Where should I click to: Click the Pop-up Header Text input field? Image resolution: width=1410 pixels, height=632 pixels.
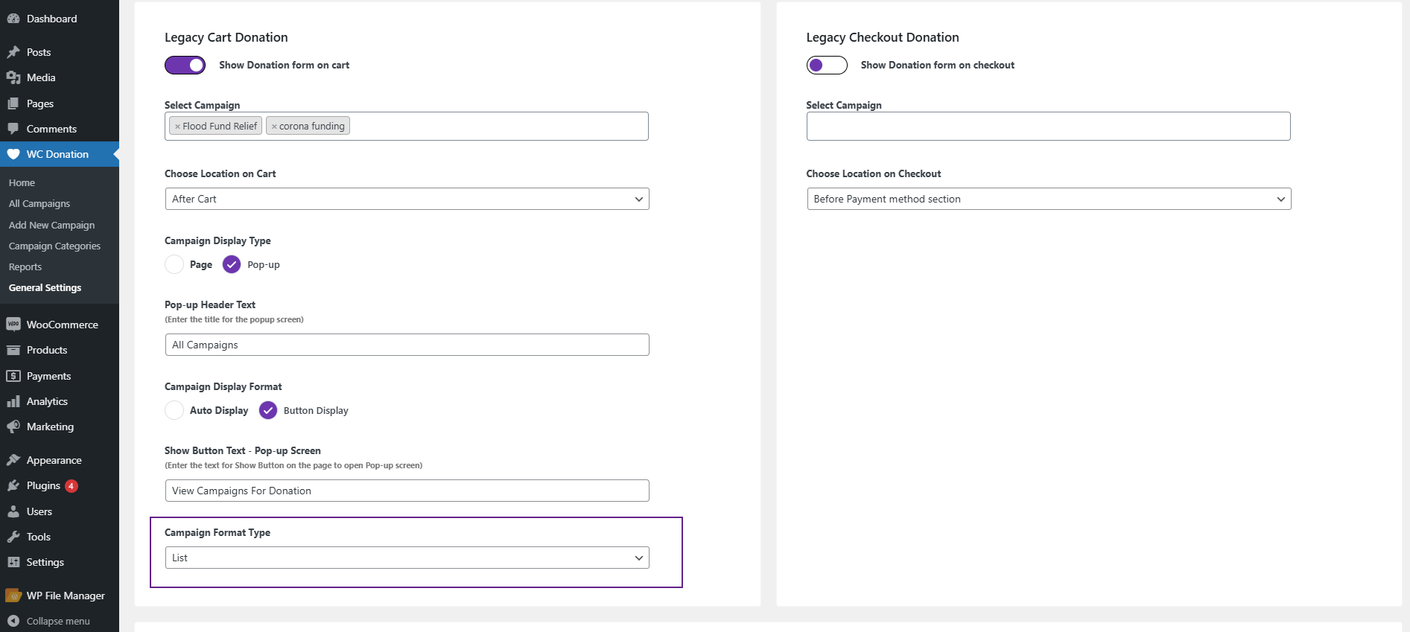click(x=407, y=345)
